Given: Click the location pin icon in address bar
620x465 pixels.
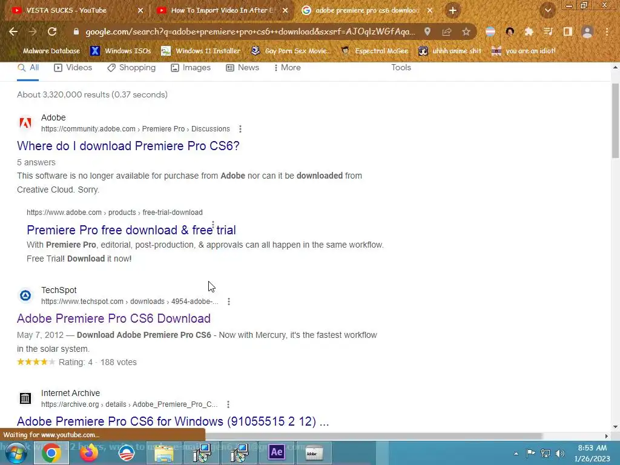Looking at the screenshot, I should 427,31.
